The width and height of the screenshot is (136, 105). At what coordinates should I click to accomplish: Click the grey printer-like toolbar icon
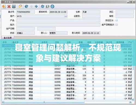(47, 7)
